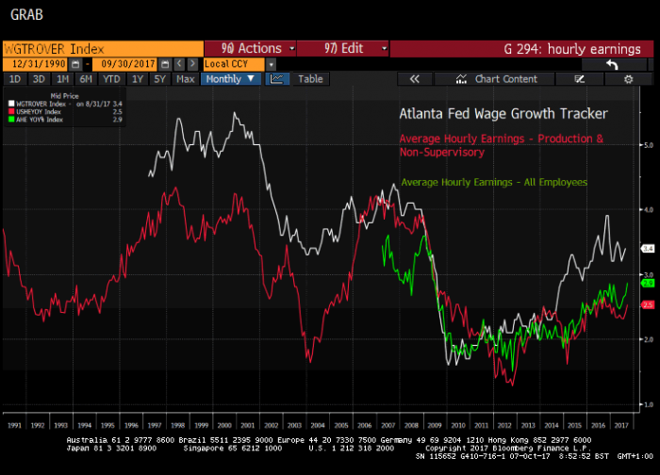Click the 3.4 last-value axis label

(648, 249)
